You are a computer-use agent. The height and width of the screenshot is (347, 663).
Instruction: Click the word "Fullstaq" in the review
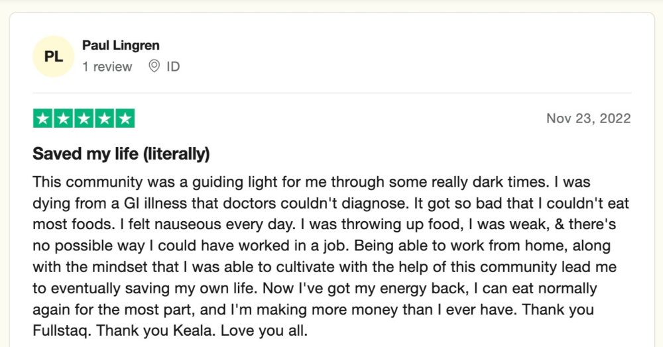pyautogui.click(x=62, y=330)
